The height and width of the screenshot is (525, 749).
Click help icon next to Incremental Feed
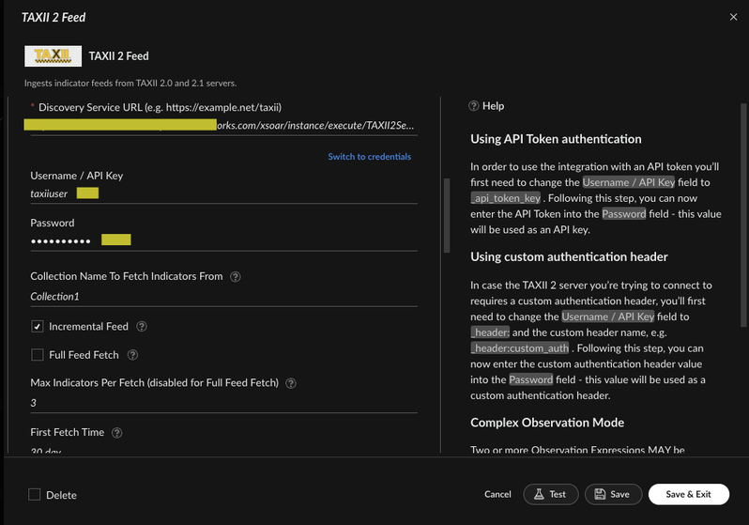tap(142, 327)
